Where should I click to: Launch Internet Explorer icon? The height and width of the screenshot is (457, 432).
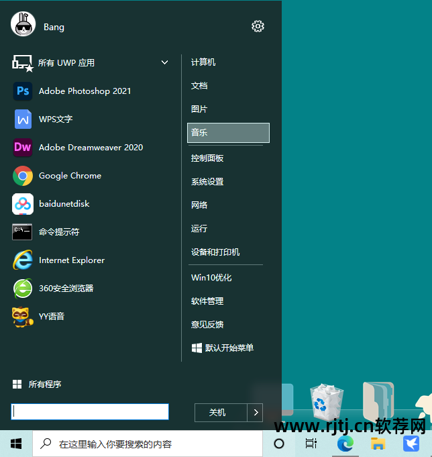click(x=23, y=260)
